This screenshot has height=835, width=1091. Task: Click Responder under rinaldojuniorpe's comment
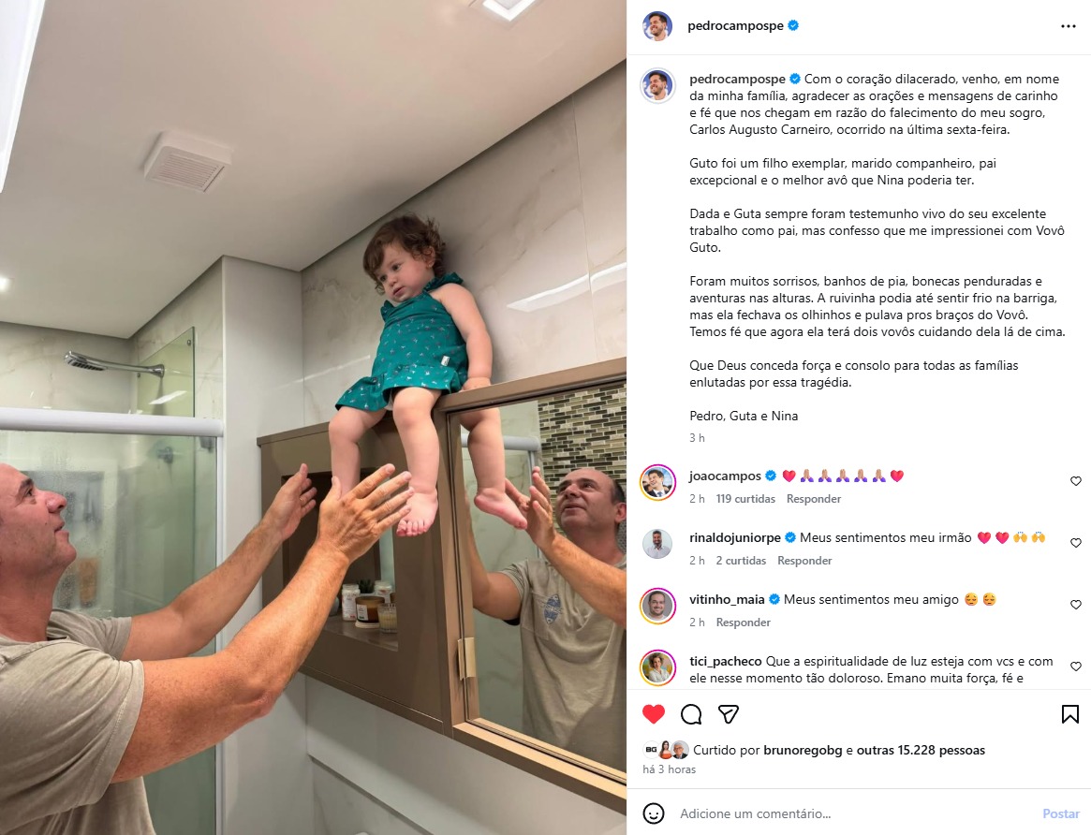pyautogui.click(x=804, y=561)
